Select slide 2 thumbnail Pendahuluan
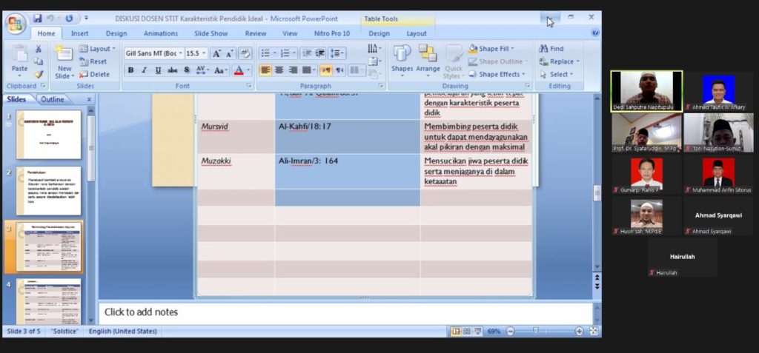 tap(48, 191)
